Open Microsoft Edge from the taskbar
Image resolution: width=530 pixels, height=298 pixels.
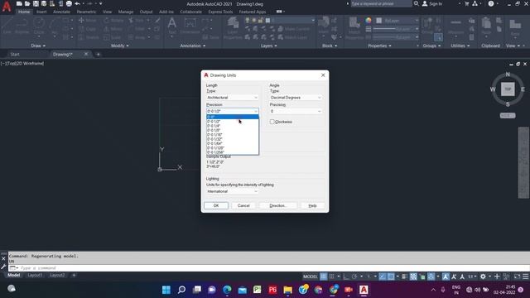[227, 290]
